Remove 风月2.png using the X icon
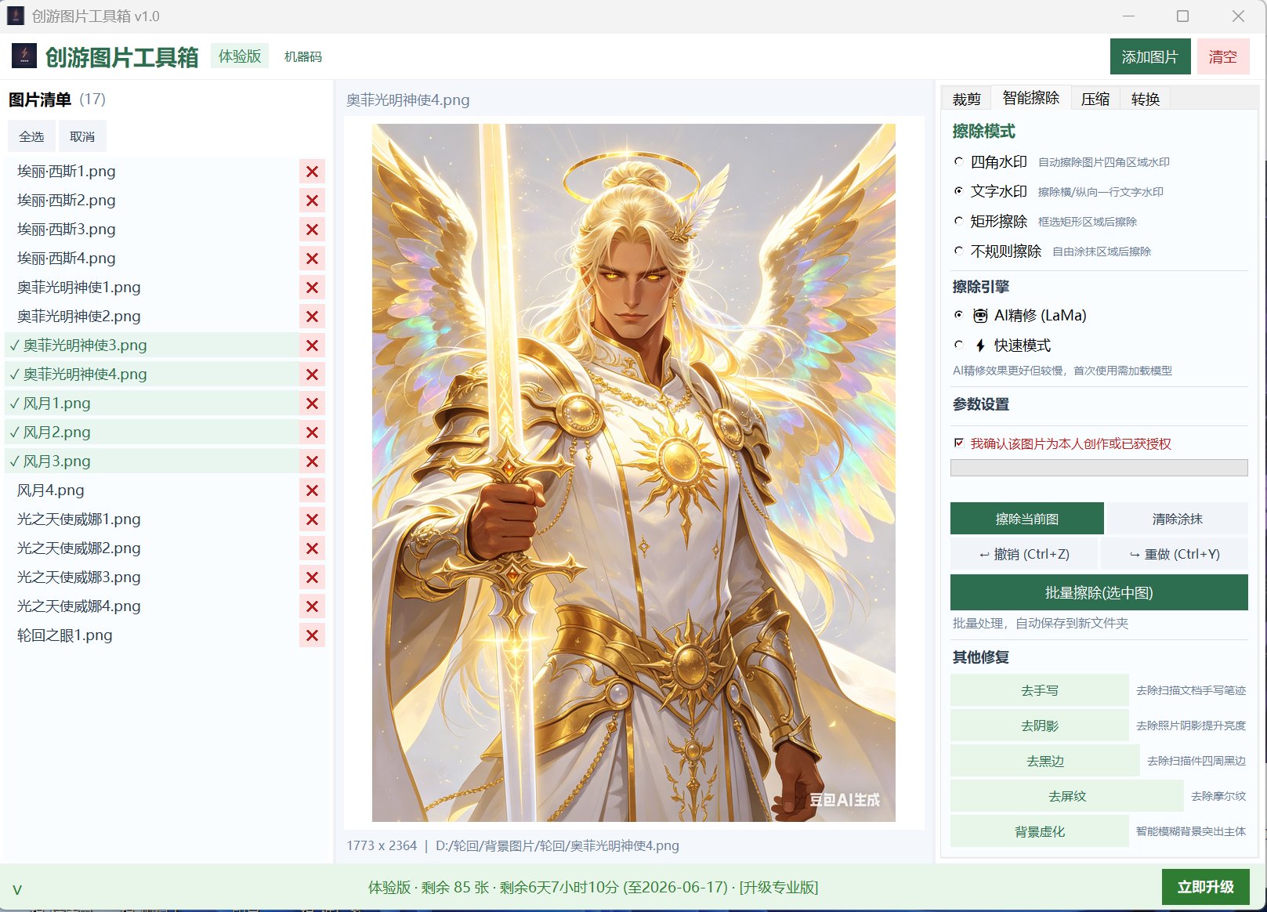1267x912 pixels. click(x=312, y=432)
